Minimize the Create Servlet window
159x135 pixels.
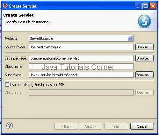[138, 6]
